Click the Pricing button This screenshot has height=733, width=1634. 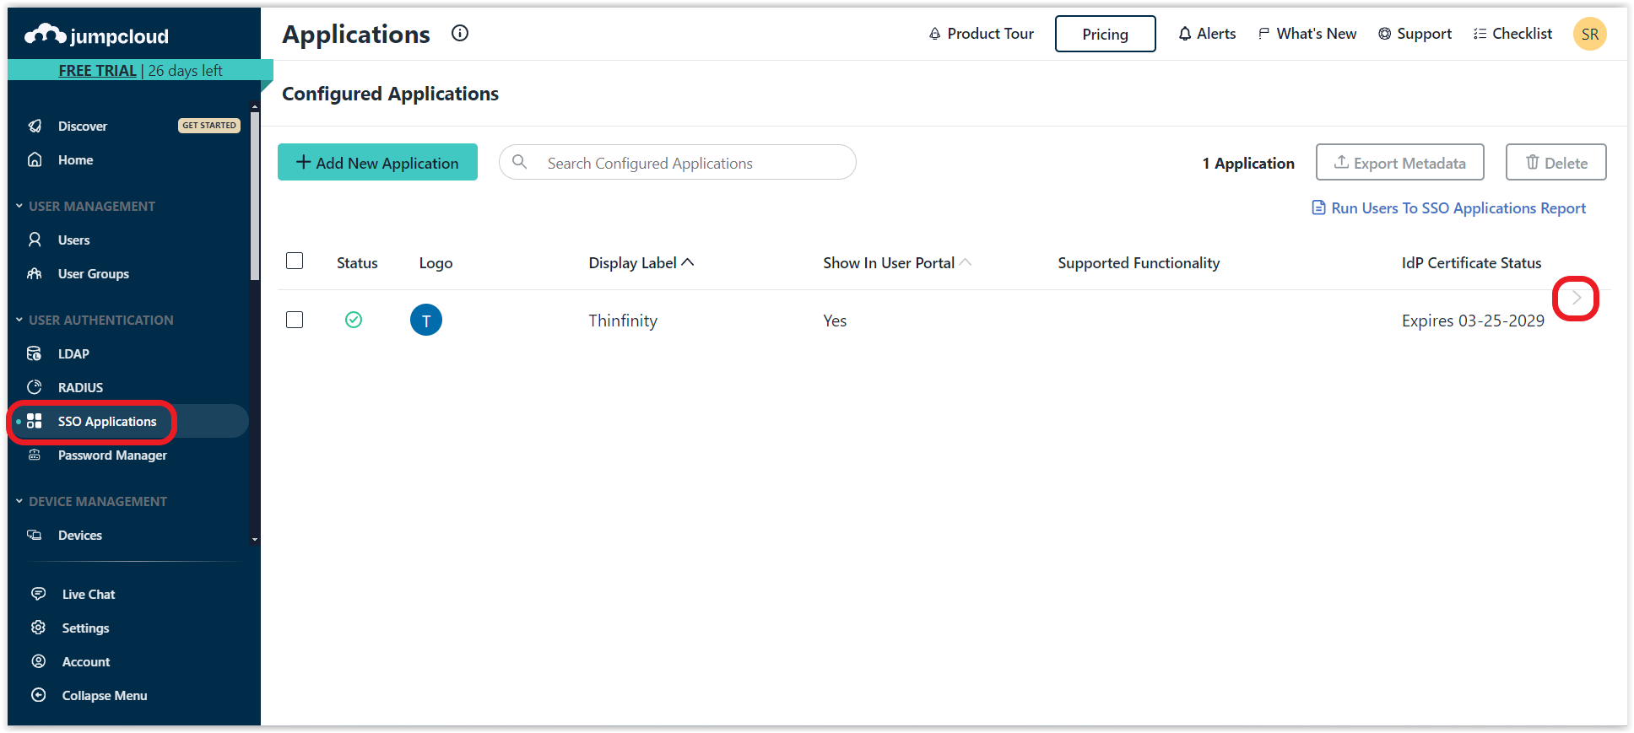[x=1105, y=34]
